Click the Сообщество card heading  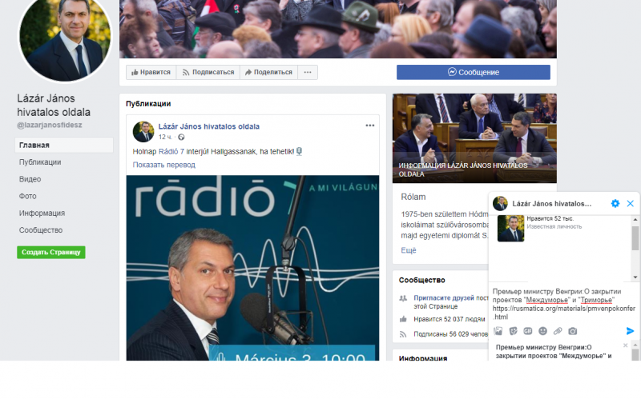point(422,281)
